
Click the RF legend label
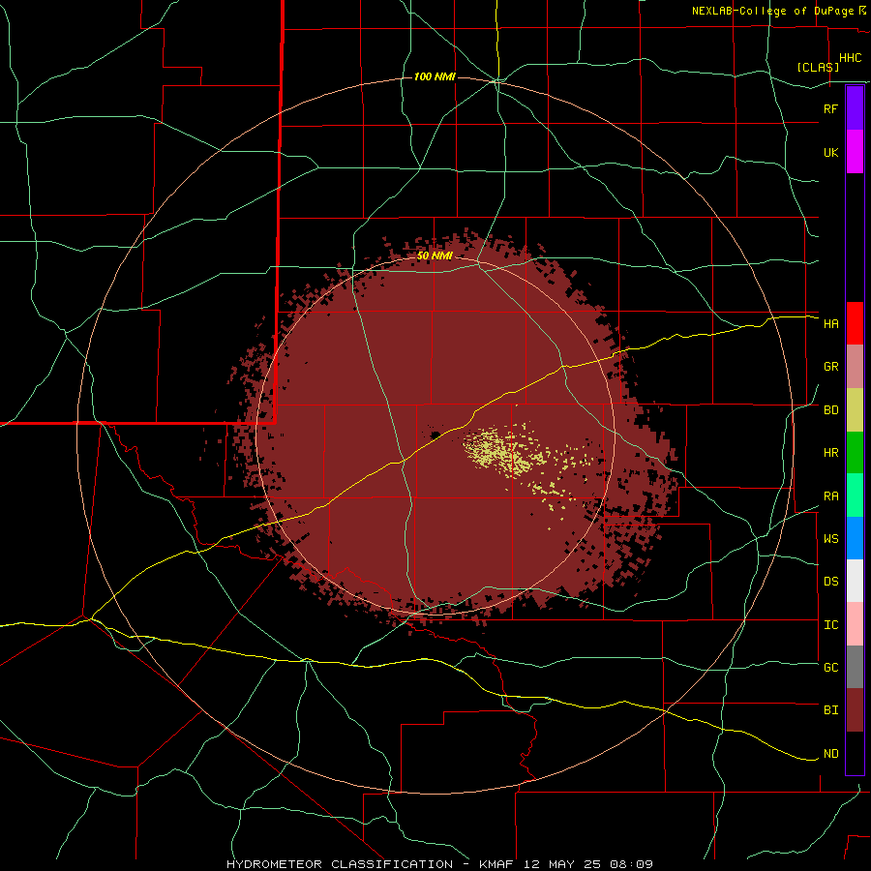tap(830, 108)
